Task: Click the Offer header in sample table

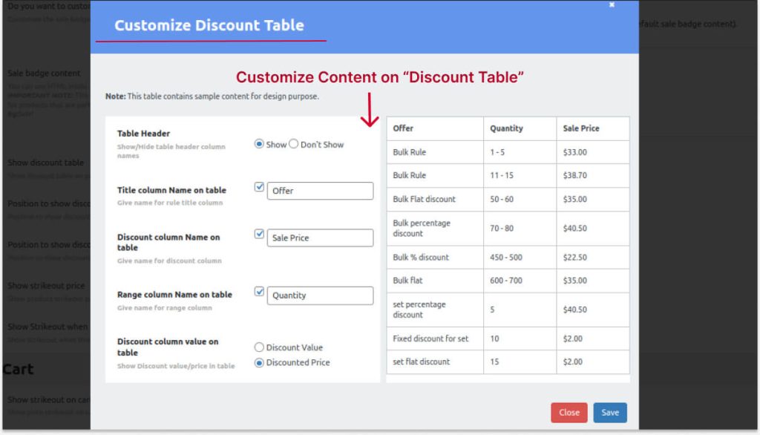Action: pyautogui.click(x=403, y=128)
